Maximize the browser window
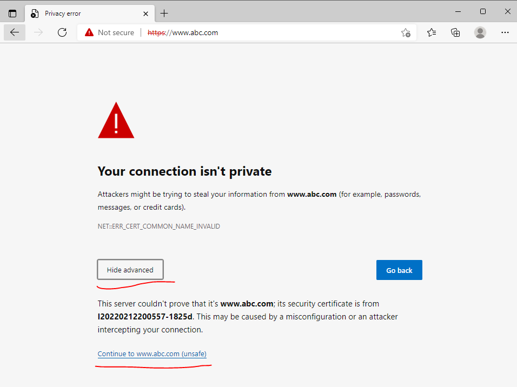Viewport: 517px width, 387px height. click(x=483, y=11)
